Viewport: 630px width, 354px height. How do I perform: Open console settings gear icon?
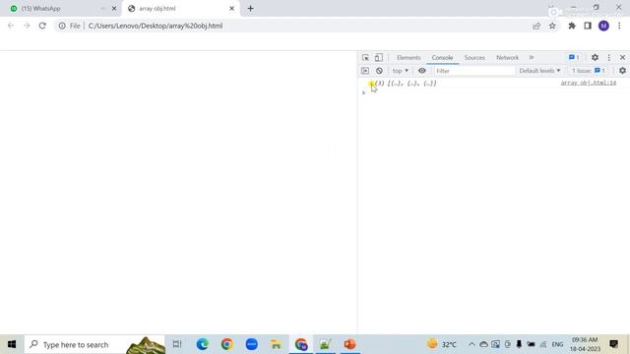click(x=622, y=71)
